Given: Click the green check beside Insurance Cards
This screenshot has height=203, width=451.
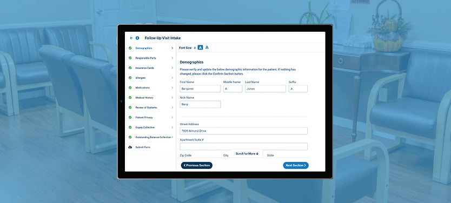Looking at the screenshot, I should pyautogui.click(x=130, y=68).
